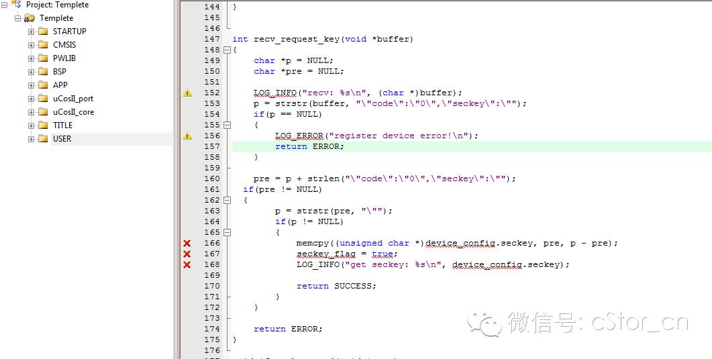712x359 pixels.
Task: Collapse code block at line 162
Action: pyautogui.click(x=227, y=200)
